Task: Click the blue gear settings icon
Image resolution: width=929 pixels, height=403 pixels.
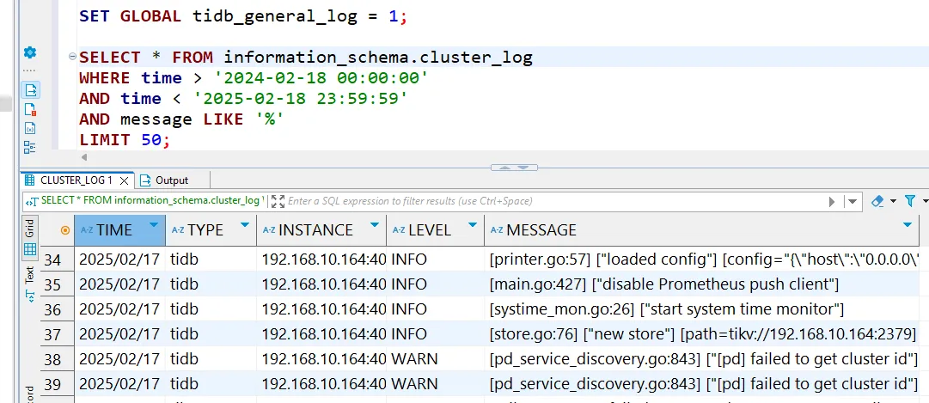Action: coord(30,52)
